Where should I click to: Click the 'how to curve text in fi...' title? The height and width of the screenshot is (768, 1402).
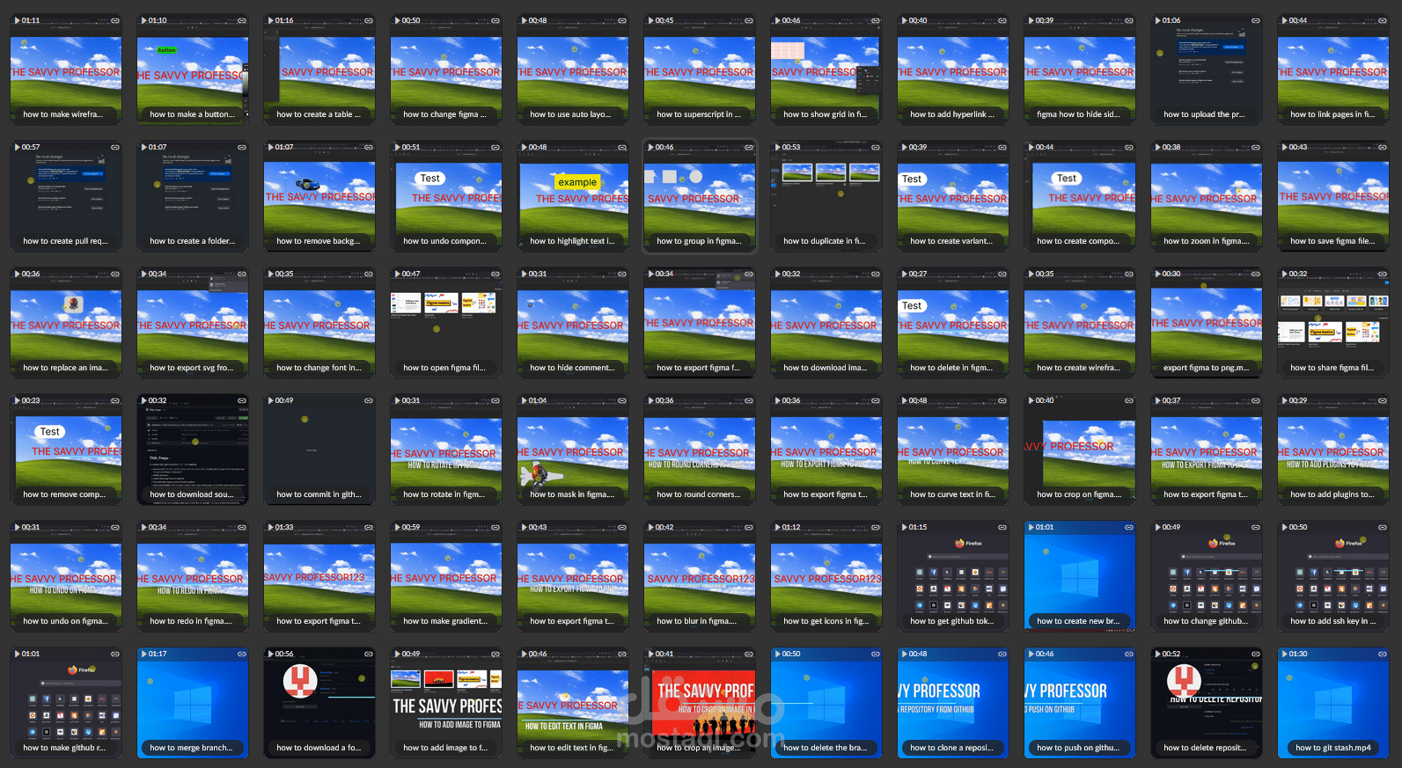point(952,494)
